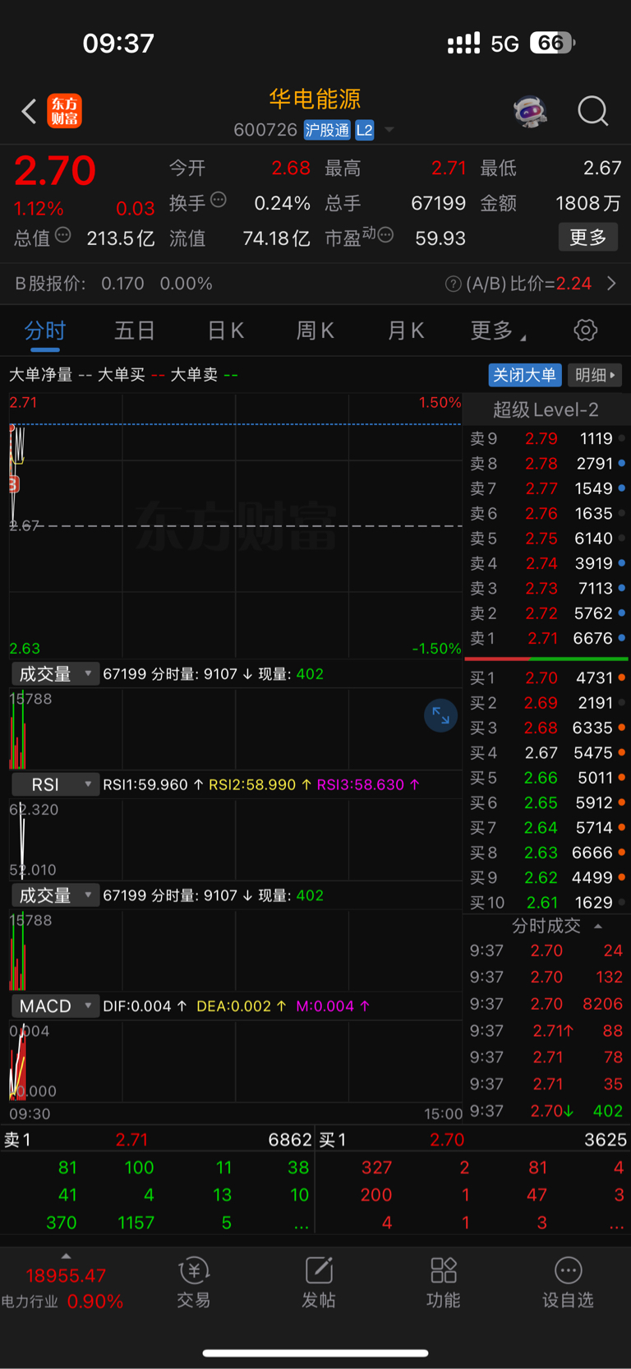
Task: Tap 卖1 order row at 2.71
Action: tap(546, 638)
